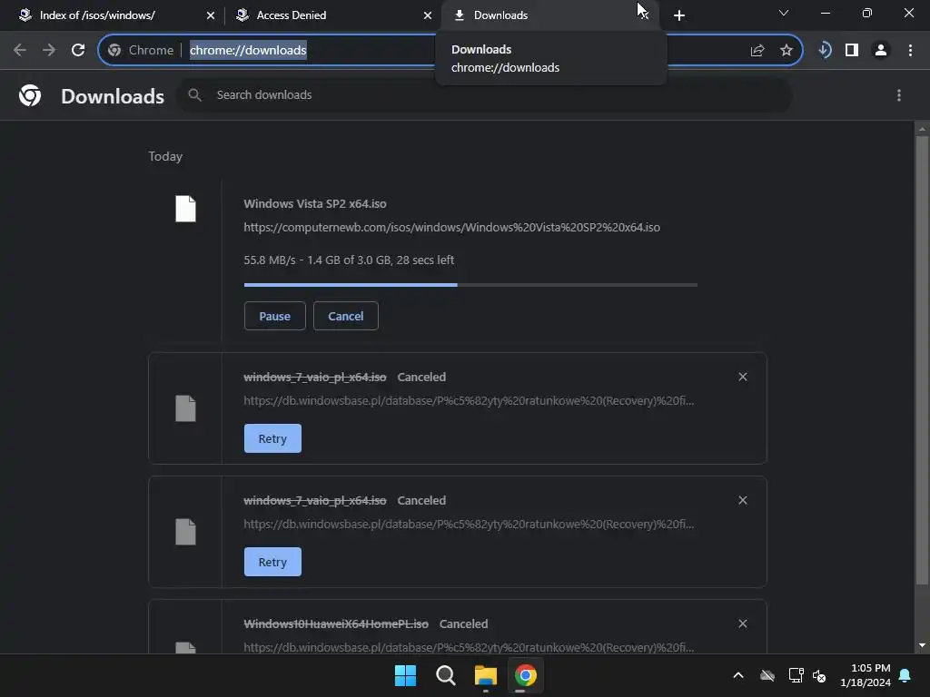The image size is (930, 697).
Task: Open the Downloads page more actions menu
Action: click(899, 95)
